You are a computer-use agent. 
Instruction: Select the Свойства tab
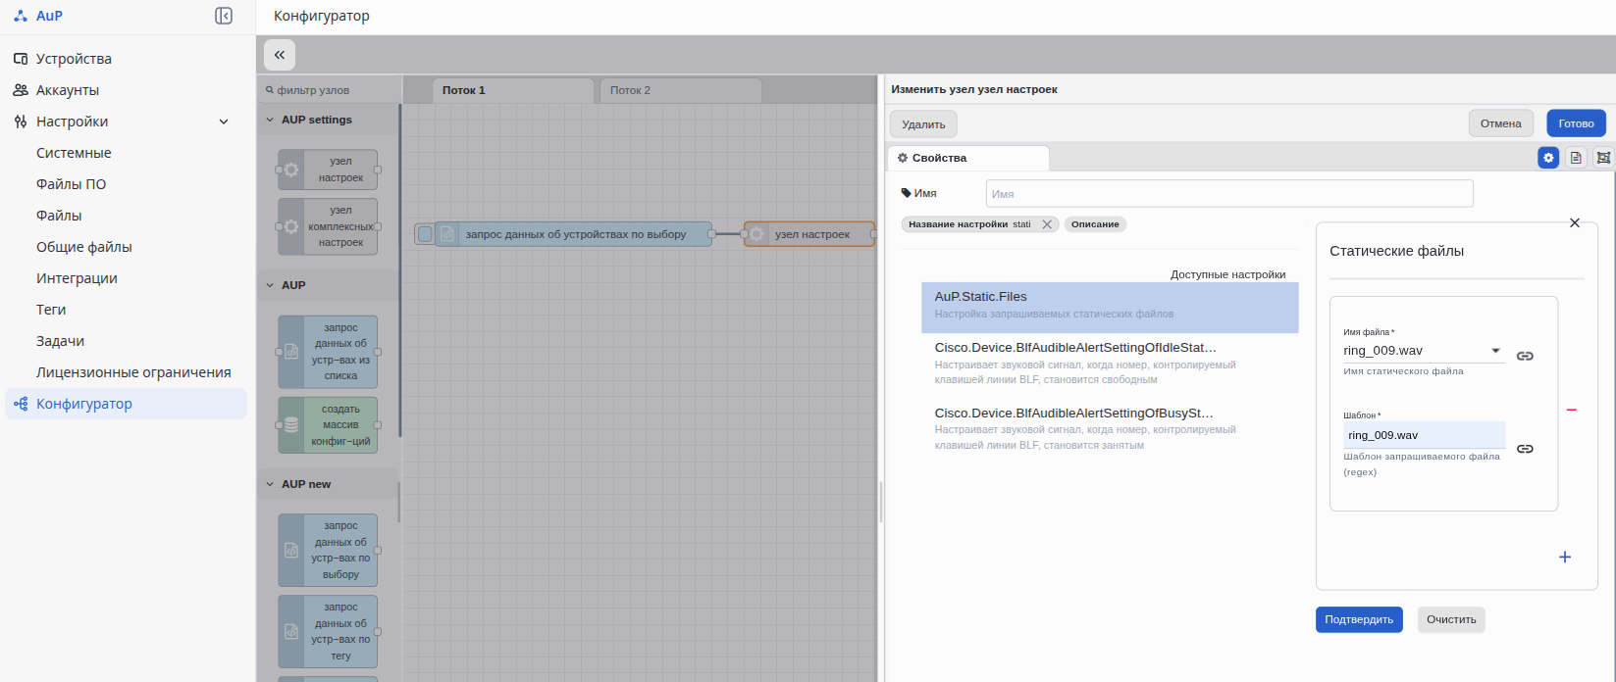click(x=968, y=158)
